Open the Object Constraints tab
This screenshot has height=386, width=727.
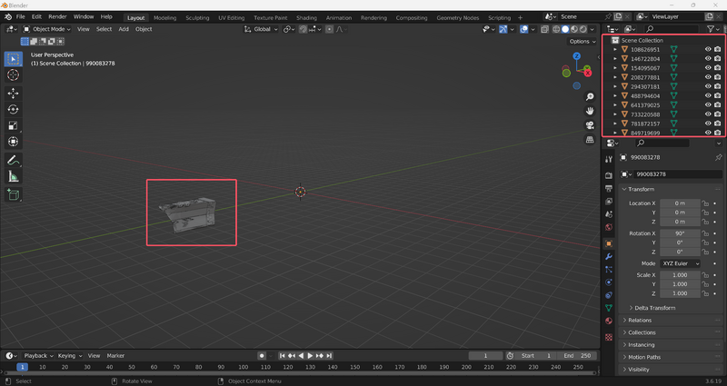tap(609, 295)
